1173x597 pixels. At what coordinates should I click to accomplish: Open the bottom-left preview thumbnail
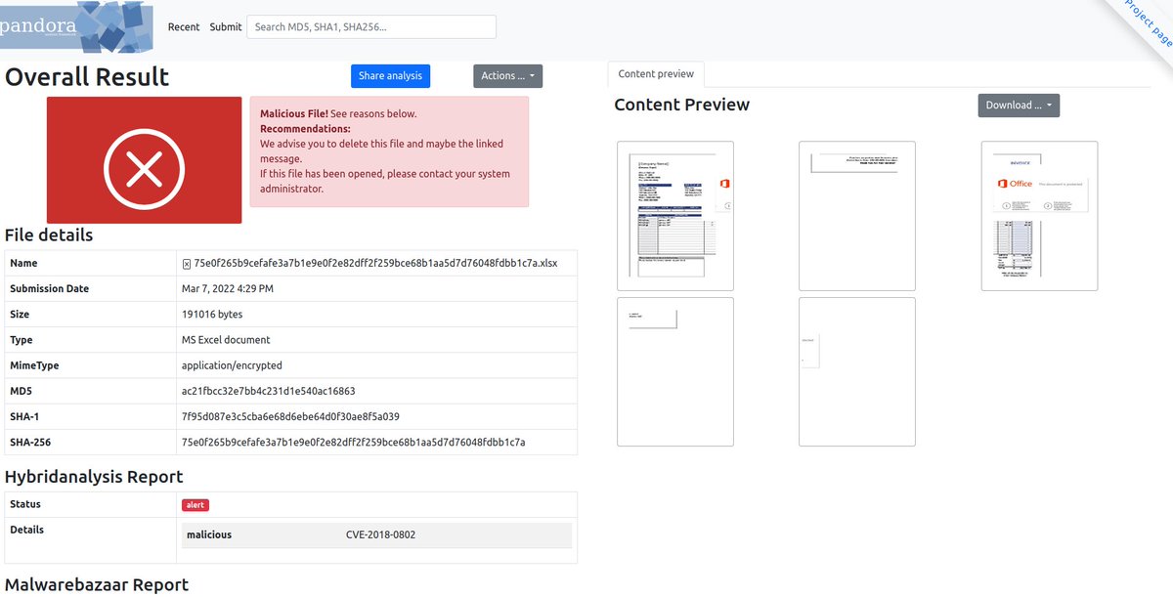click(x=675, y=371)
